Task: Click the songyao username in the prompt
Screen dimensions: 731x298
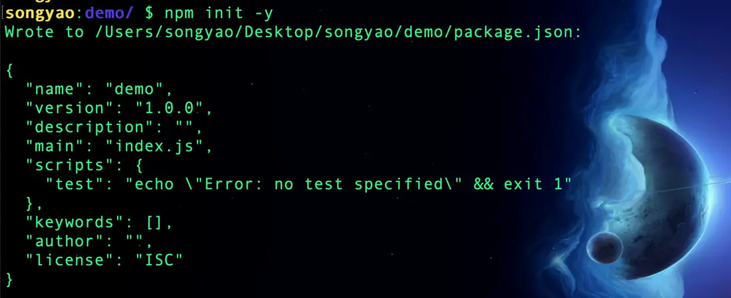Action: pos(41,13)
